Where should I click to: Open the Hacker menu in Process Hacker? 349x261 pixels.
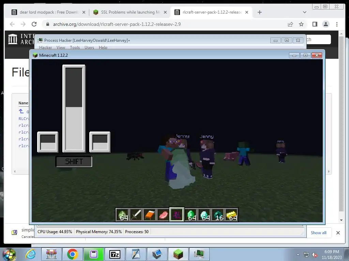click(x=45, y=48)
